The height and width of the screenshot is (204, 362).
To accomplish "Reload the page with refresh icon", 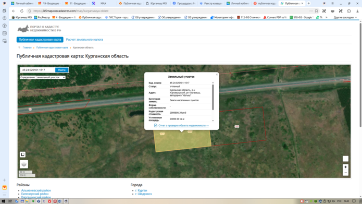I will [22, 11].
